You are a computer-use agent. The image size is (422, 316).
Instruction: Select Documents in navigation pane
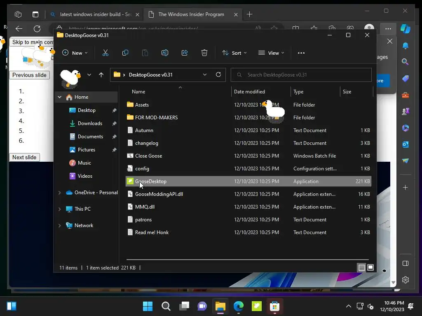(x=90, y=137)
